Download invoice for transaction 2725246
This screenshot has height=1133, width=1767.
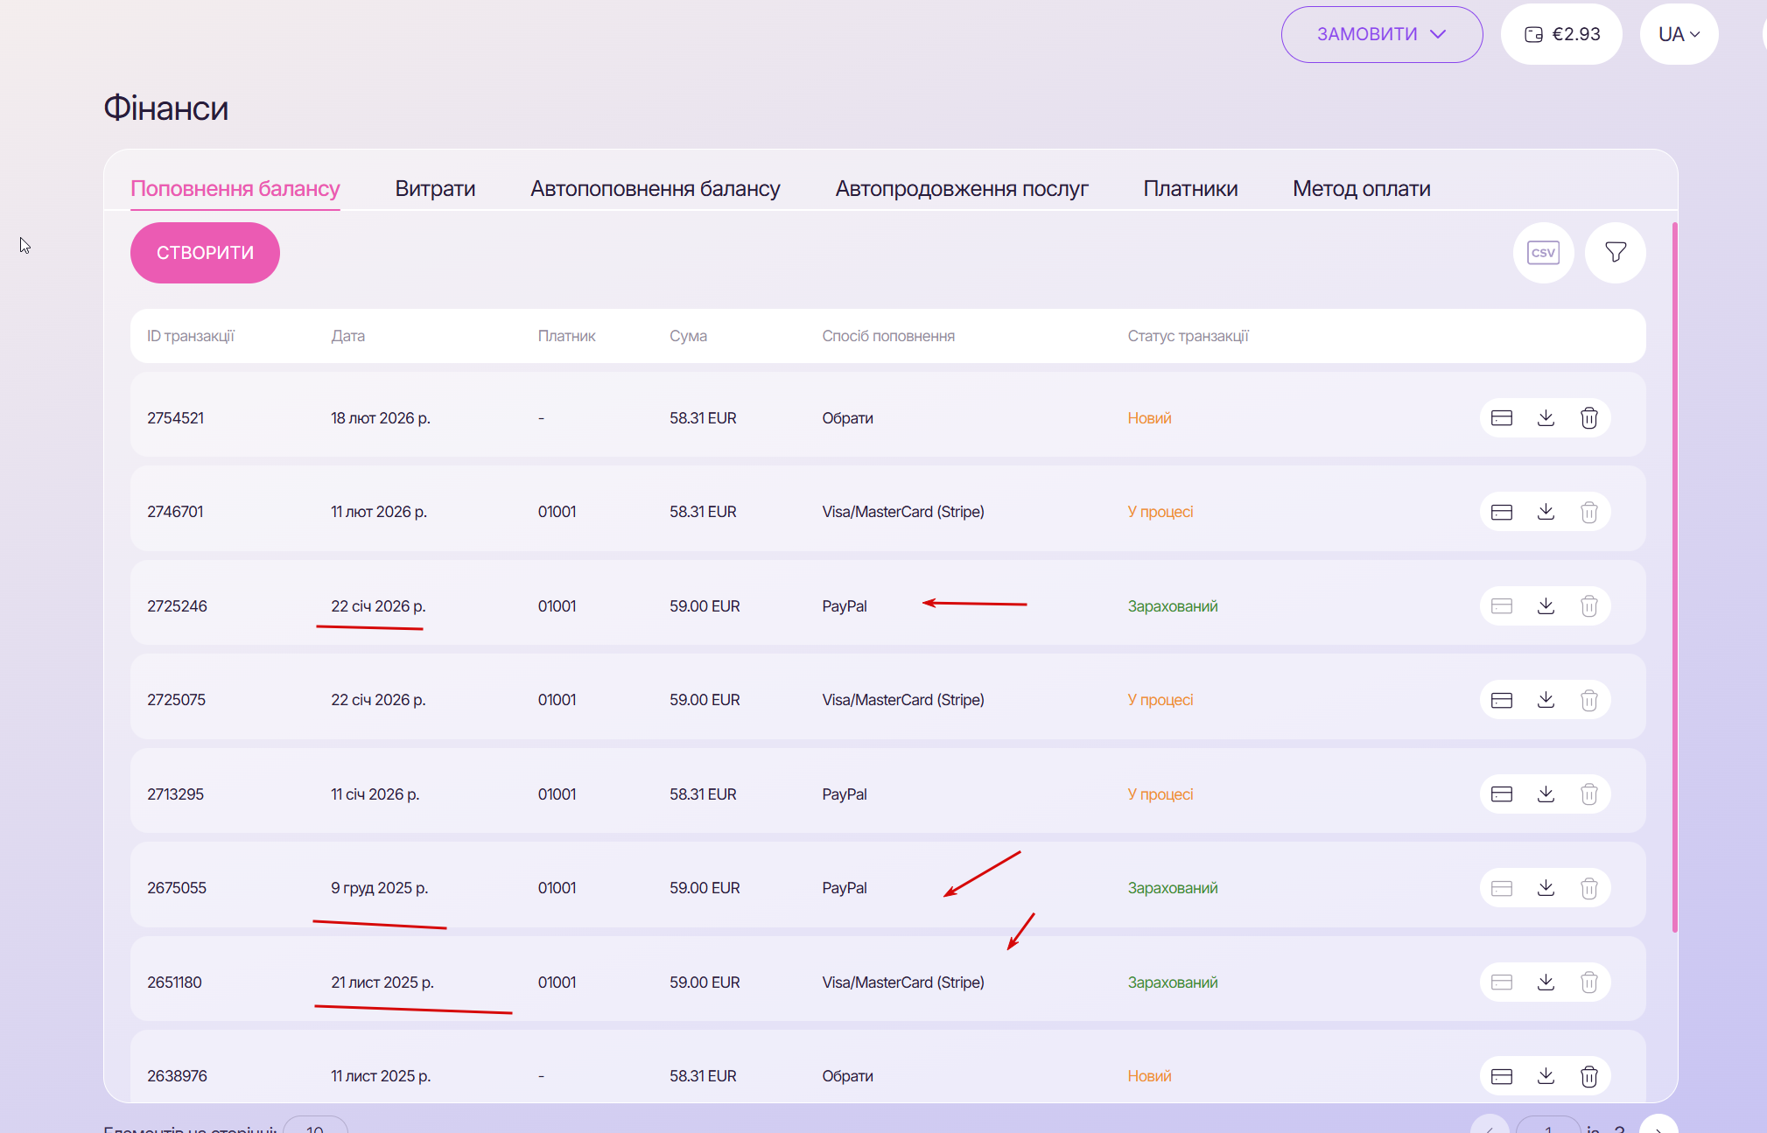click(1546, 606)
